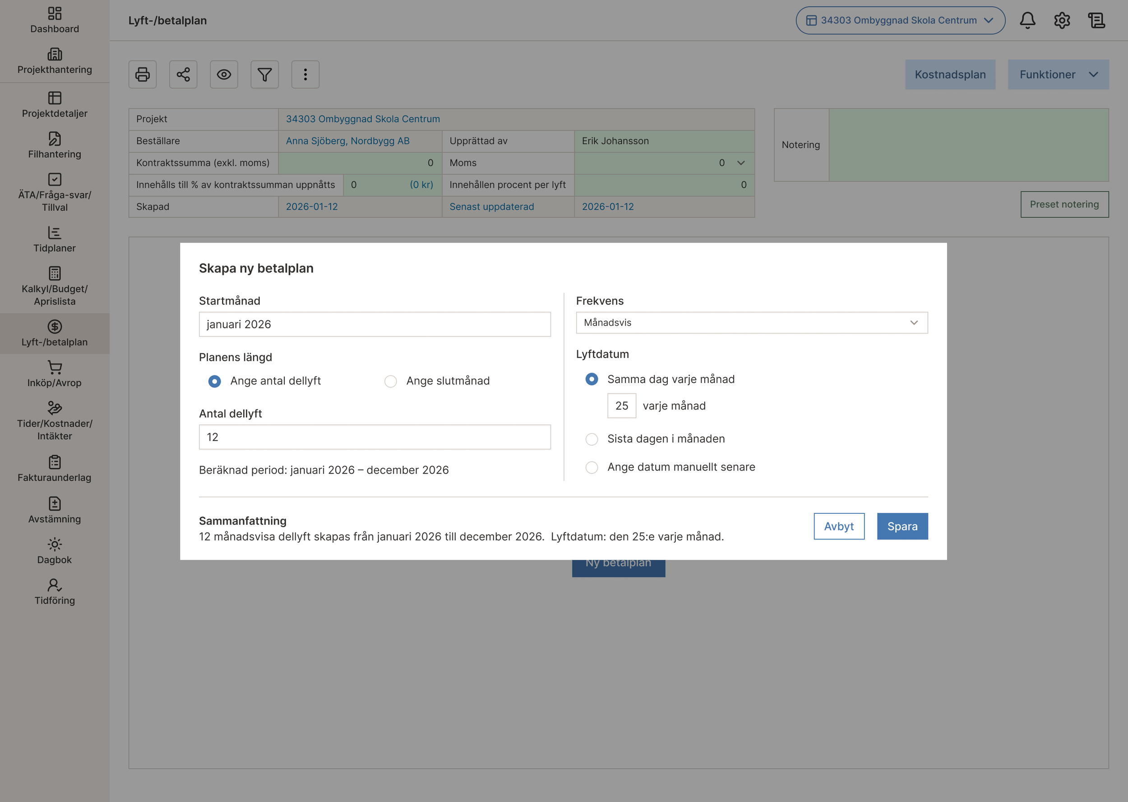Open Tidplaner in the sidebar
1128x802 pixels.
coord(54,240)
